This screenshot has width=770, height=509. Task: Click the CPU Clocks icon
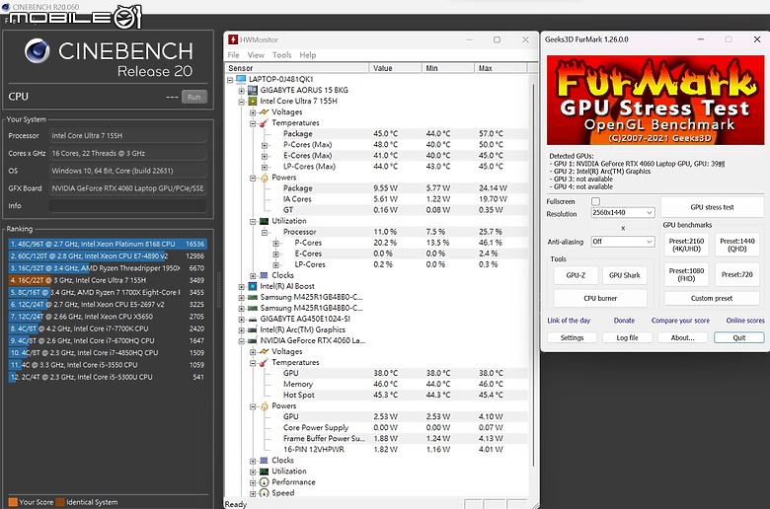[x=265, y=275]
